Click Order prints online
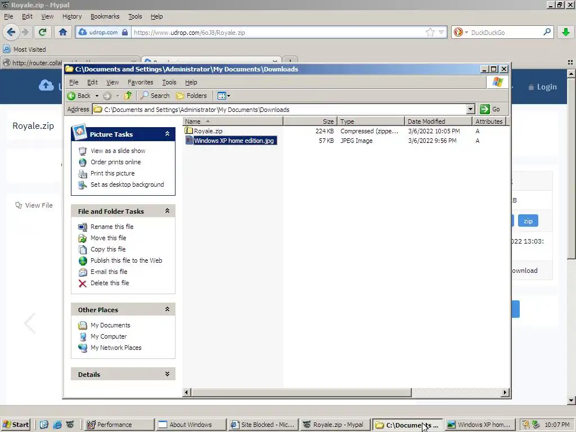Image resolution: width=576 pixels, height=432 pixels. (x=116, y=162)
